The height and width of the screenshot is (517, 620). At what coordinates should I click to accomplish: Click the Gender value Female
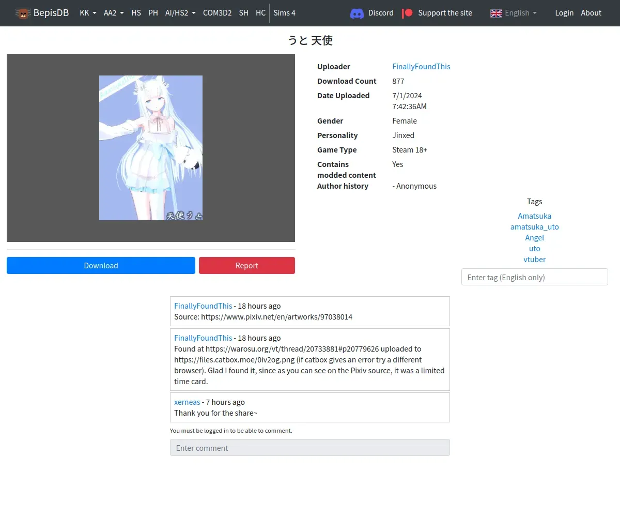[405, 121]
